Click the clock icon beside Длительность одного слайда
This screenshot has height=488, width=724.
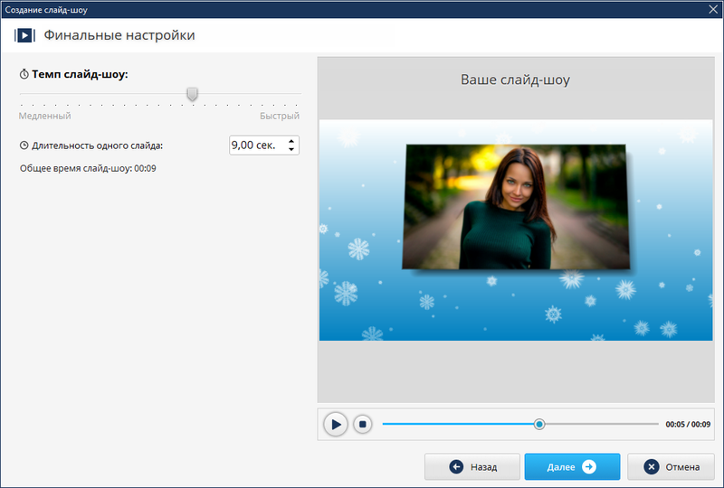(x=24, y=145)
